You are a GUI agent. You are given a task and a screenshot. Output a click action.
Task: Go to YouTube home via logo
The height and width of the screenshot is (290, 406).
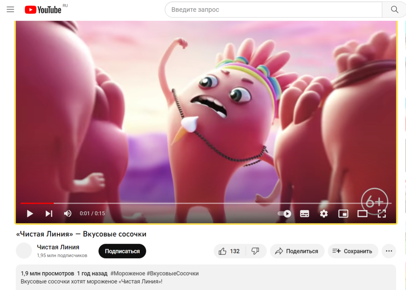coord(43,10)
